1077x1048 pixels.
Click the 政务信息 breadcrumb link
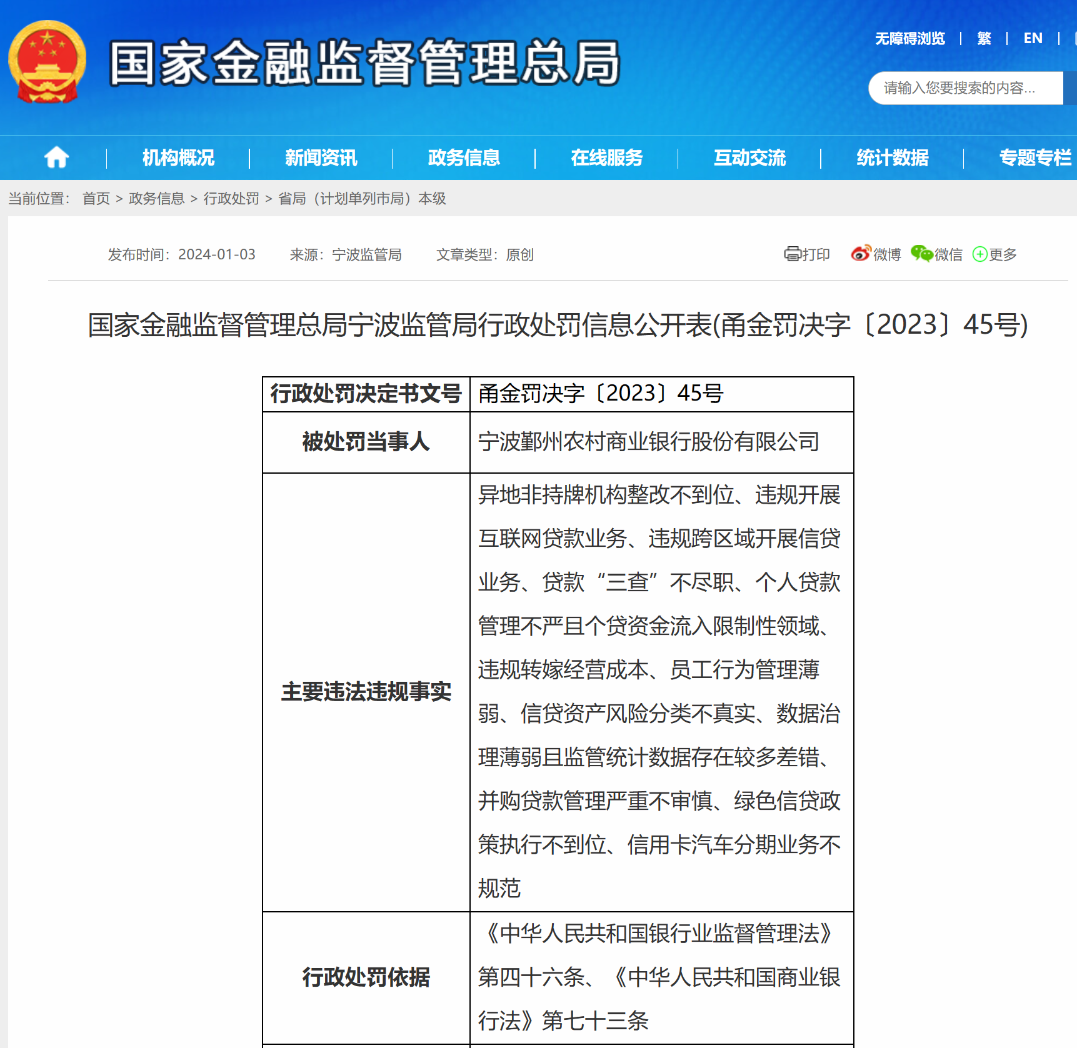156,199
